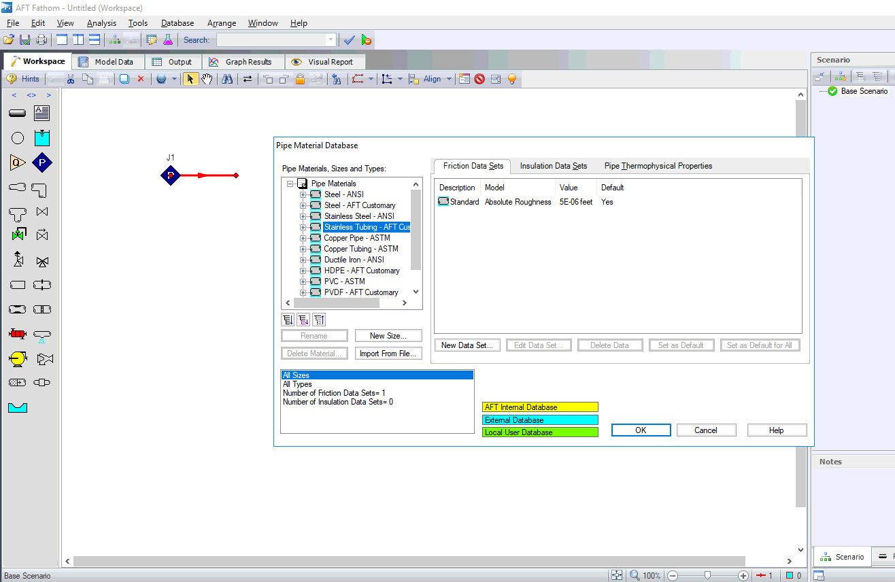Click the Import From File... button
The image size is (895, 582).
coord(388,354)
